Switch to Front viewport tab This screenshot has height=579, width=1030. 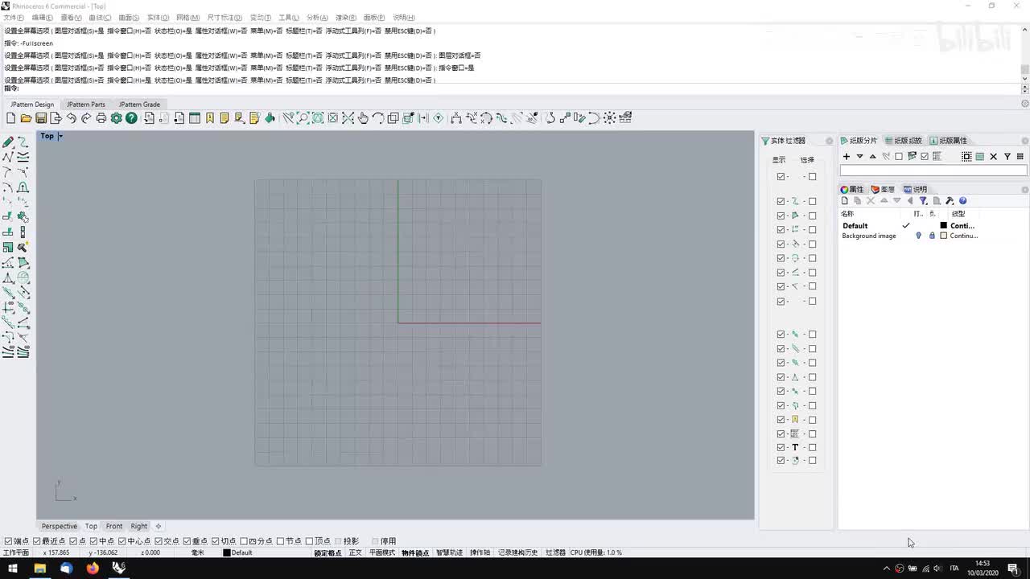[x=114, y=526]
